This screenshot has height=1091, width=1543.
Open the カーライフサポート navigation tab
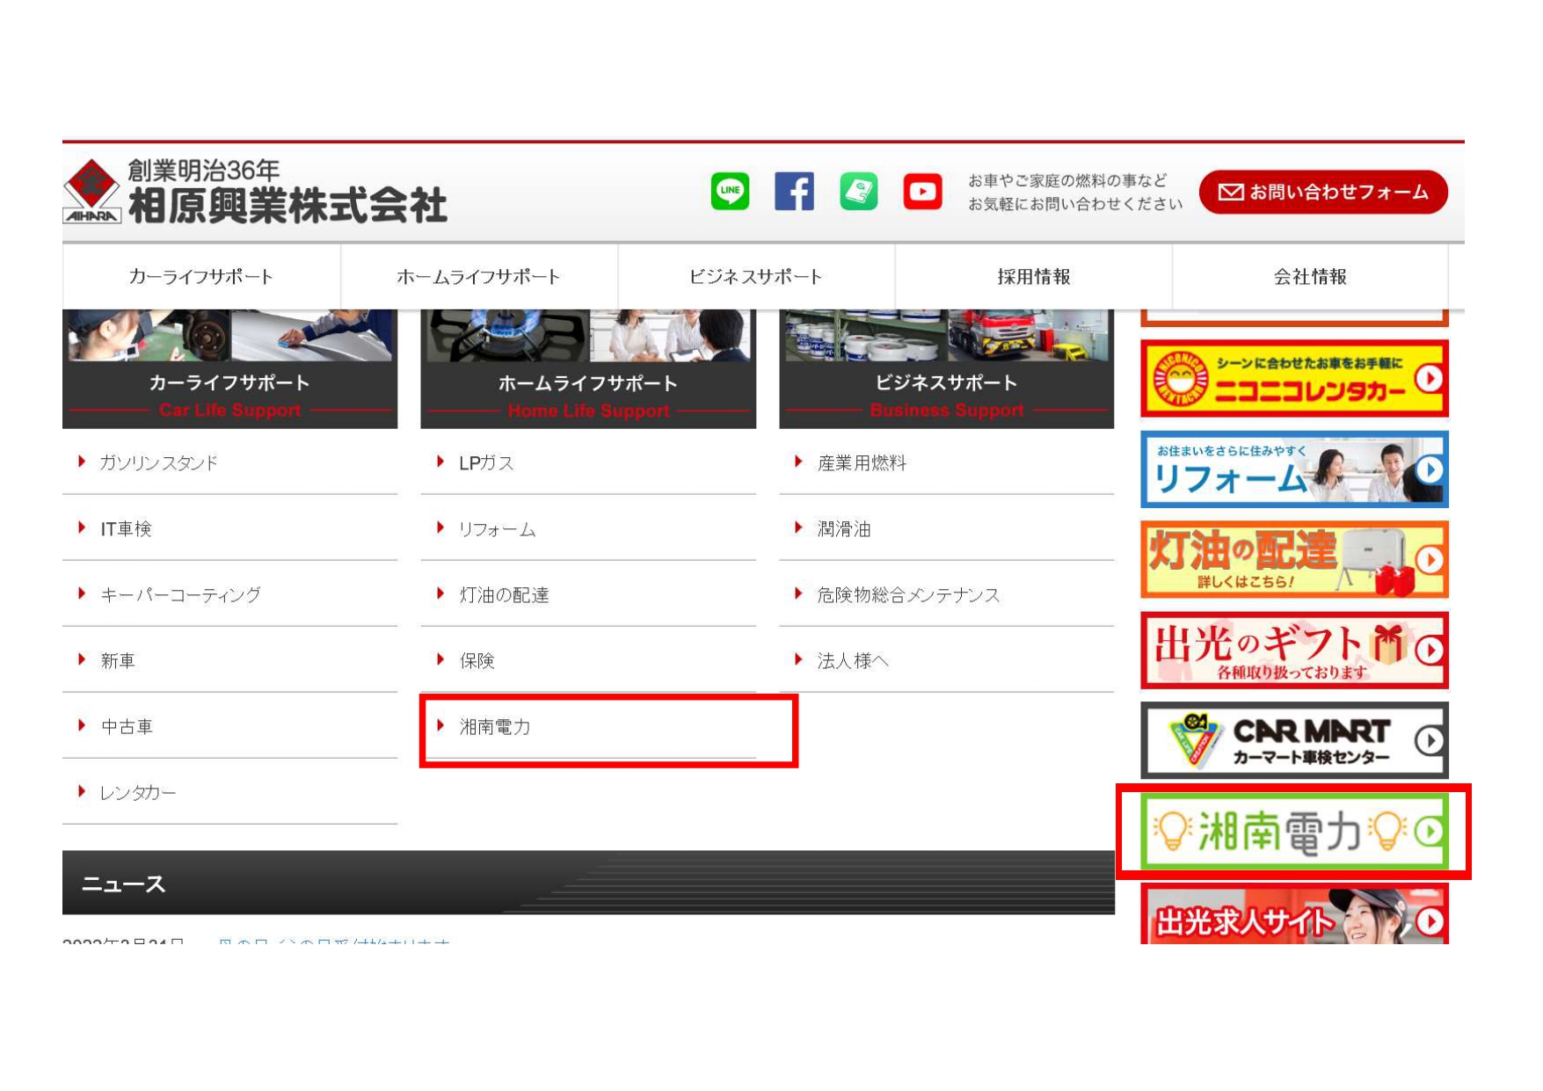coord(201,277)
